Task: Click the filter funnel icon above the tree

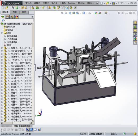Action: pos(3,21)
